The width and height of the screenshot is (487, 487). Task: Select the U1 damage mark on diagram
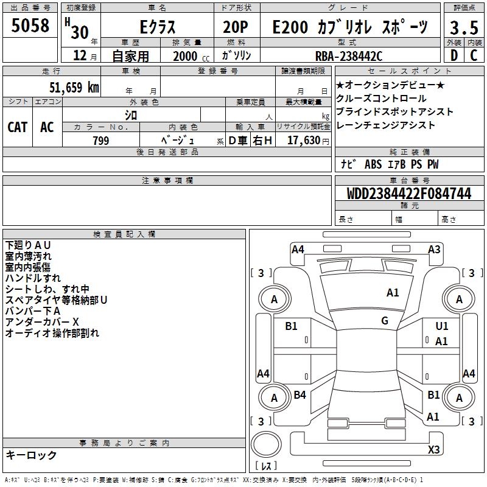[442, 326]
